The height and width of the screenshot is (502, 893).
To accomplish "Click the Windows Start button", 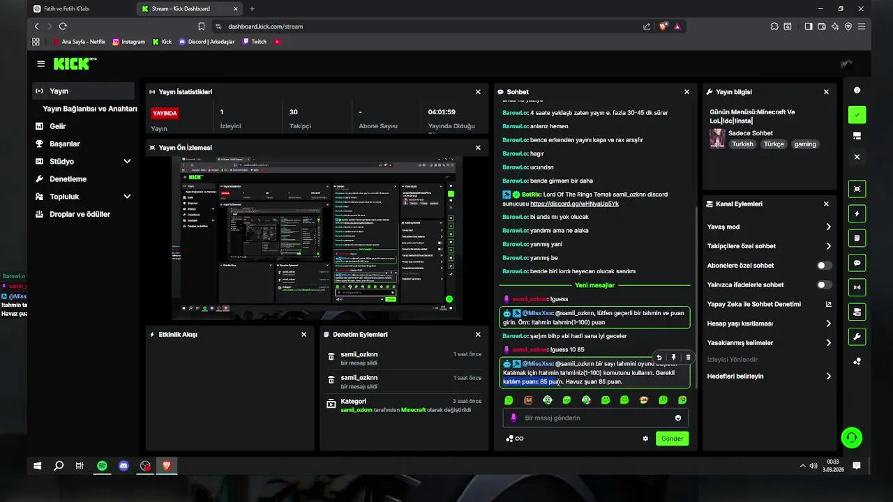I will (x=37, y=466).
